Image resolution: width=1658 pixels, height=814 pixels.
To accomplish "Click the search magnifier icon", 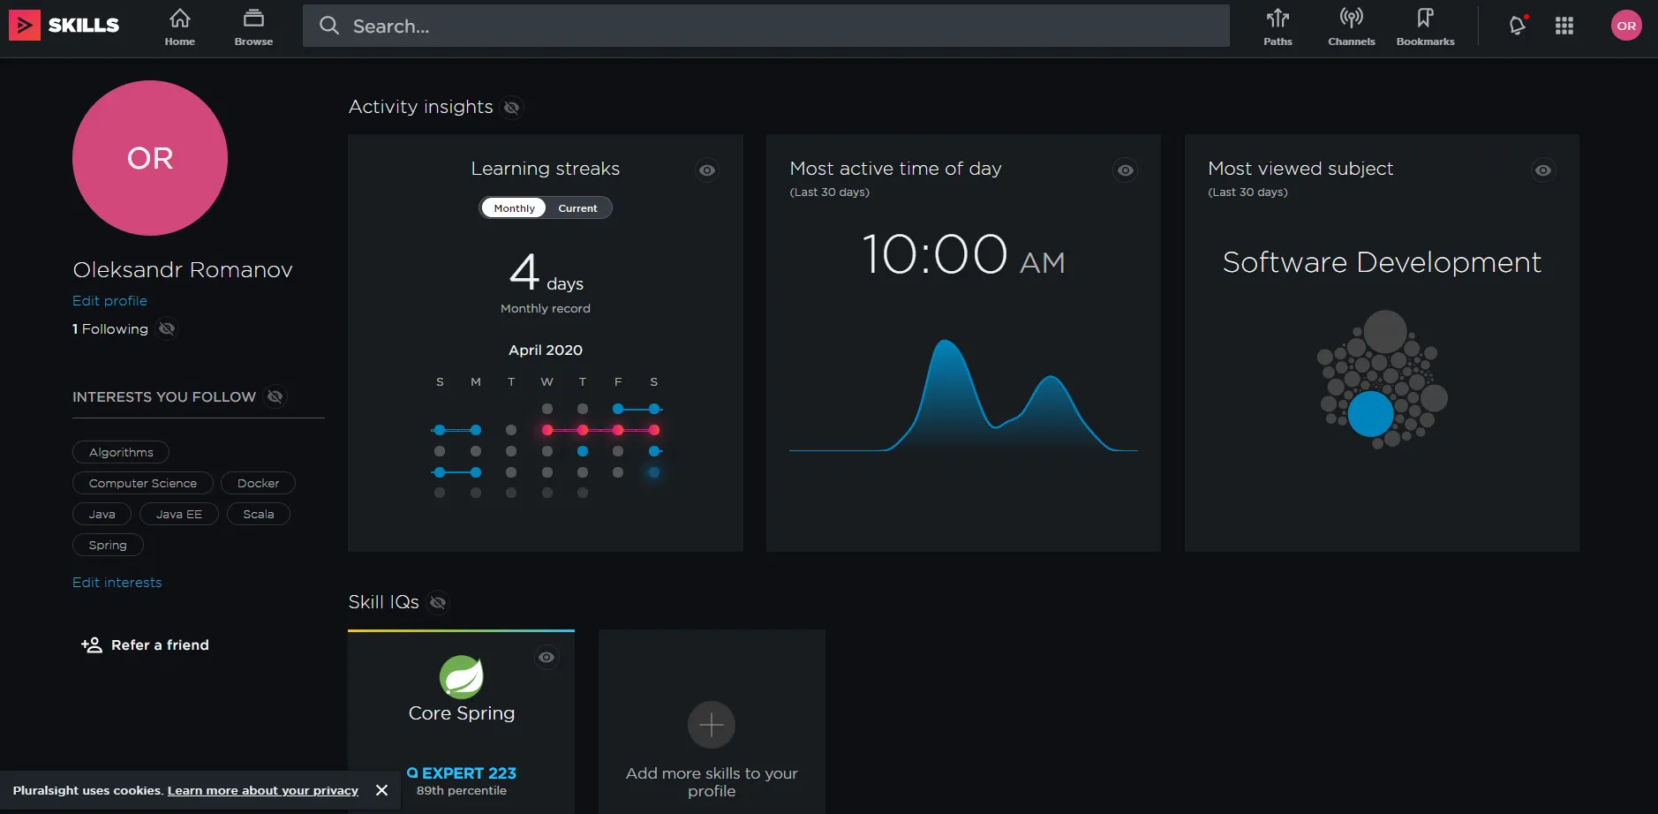I will [x=329, y=26].
